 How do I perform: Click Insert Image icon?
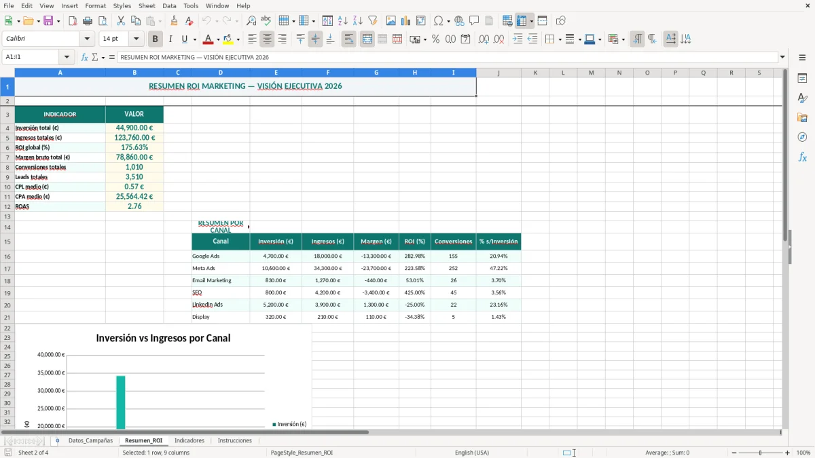(x=391, y=21)
